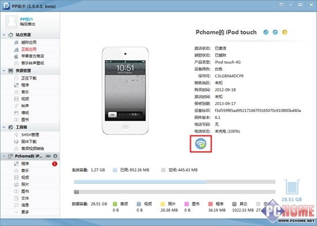
Task: Click the system capacity usage bar
Action: [175, 182]
